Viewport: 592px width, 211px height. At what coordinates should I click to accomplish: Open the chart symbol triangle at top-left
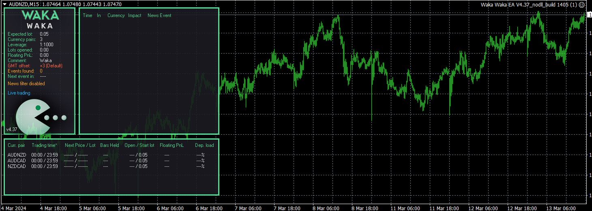[5, 4]
